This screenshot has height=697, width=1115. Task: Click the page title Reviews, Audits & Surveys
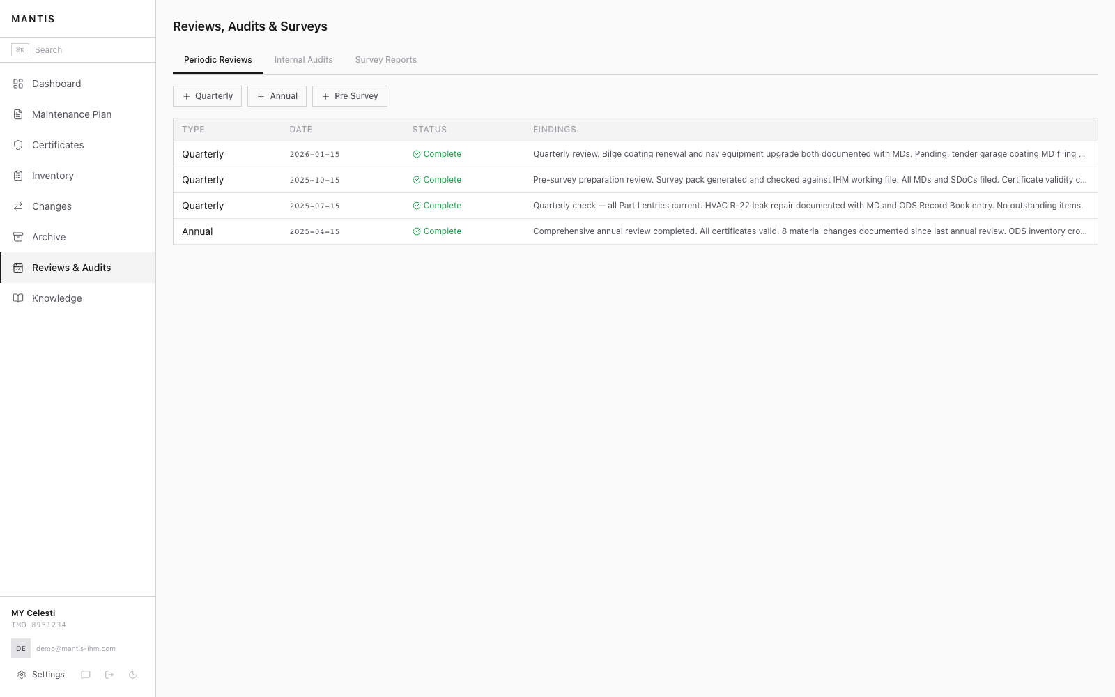point(250,26)
